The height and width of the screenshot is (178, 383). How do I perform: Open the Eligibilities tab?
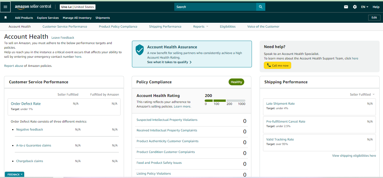pos(228,26)
